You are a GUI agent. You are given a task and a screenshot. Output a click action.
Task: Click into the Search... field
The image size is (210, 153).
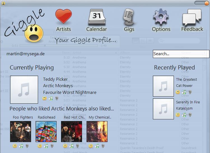pyautogui.click(x=181, y=54)
